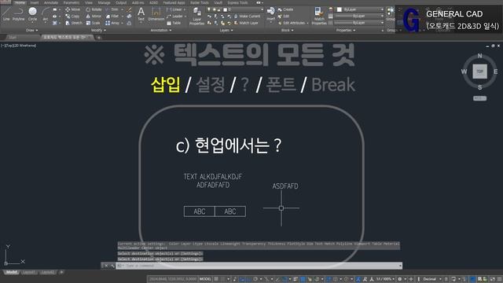Click the Fillet tool

coord(112,17)
